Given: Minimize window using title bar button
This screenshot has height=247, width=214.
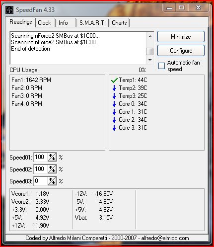Looking at the screenshot, I should pyautogui.click(x=169, y=7).
